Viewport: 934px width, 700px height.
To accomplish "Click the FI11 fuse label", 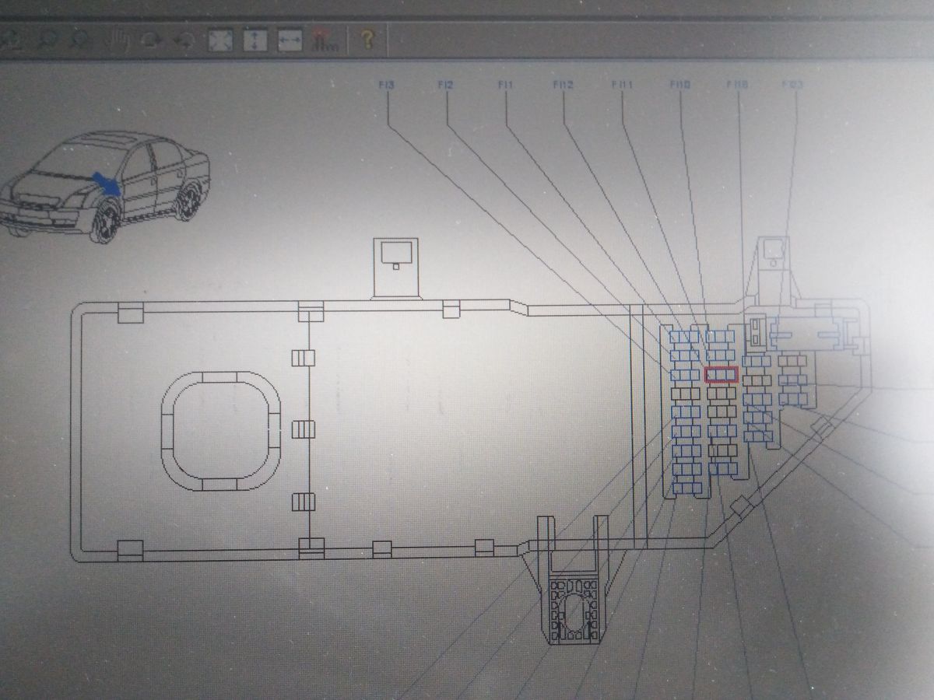I will pyautogui.click(x=621, y=85).
